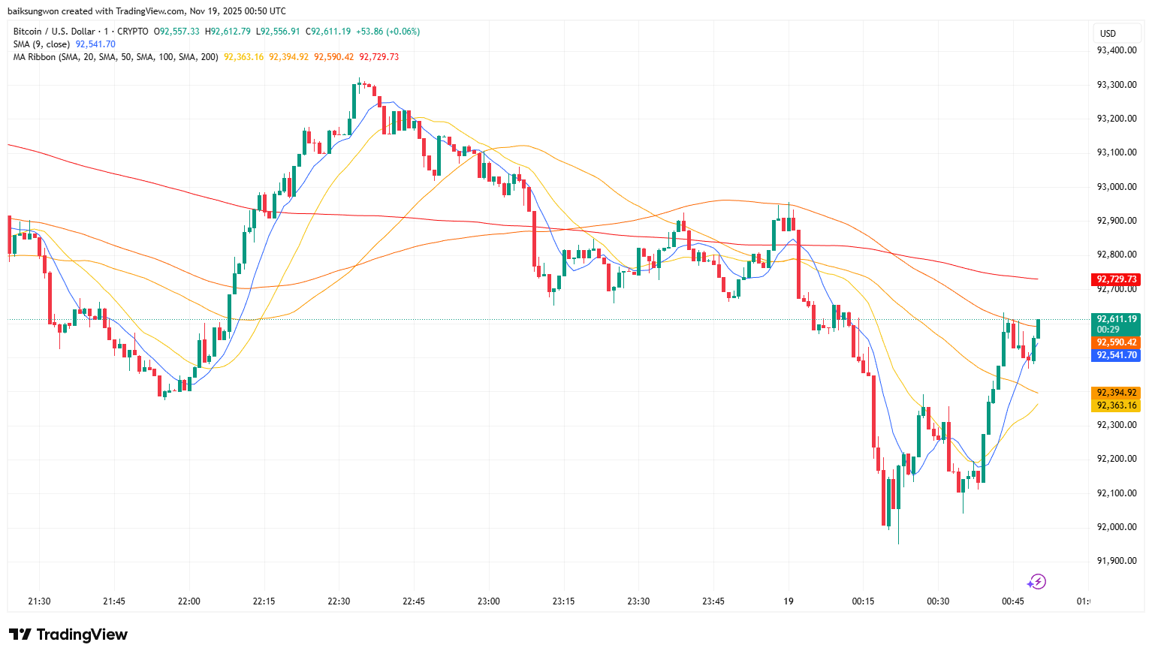1152x657 pixels.
Task: Click the red 92,729.73 value in legend
Action: tap(378, 57)
